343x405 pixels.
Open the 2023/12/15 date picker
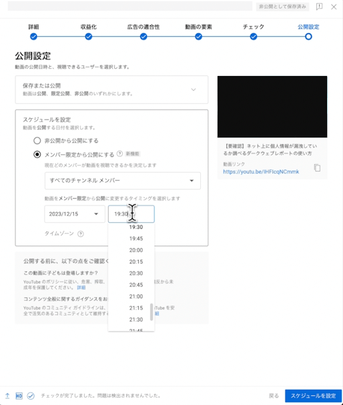click(75, 214)
